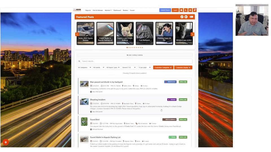Click Found Bird thumbnail image
Screen dimensions: 271x152
coord(84,122)
